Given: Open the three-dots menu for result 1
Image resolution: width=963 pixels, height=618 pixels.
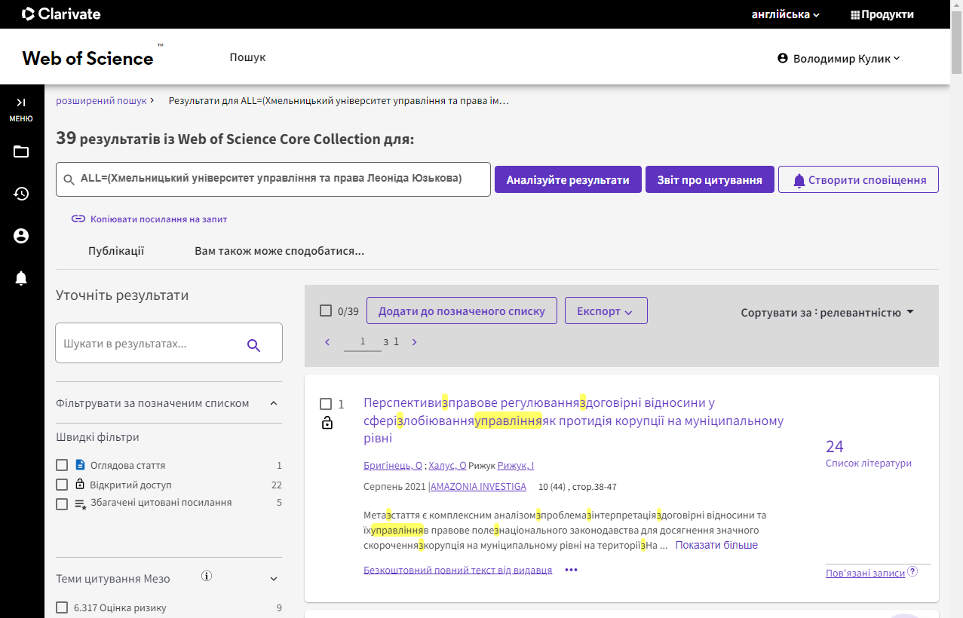Looking at the screenshot, I should click(571, 570).
